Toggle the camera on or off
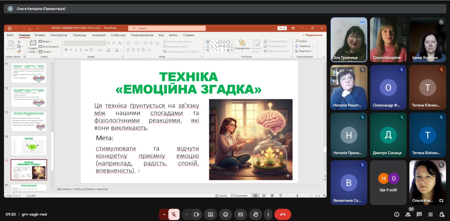The width and height of the screenshot is (450, 221). (x=197, y=215)
